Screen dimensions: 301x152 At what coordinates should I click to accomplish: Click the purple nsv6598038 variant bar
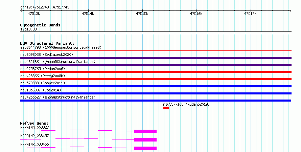[156, 58]
